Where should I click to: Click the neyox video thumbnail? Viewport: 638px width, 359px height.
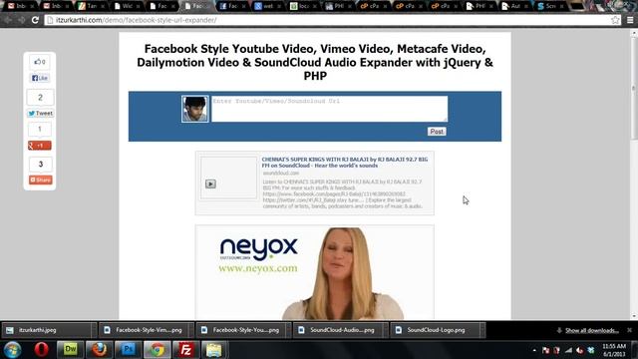(x=315, y=272)
